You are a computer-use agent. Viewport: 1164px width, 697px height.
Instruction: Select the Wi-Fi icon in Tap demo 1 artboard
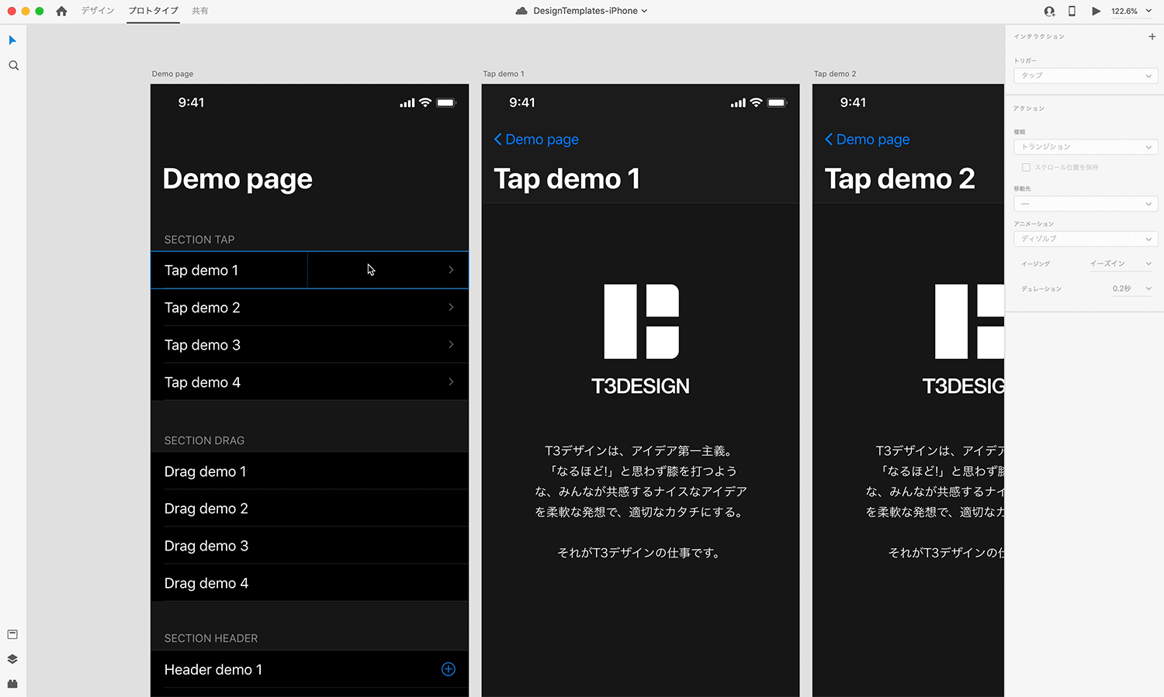tap(756, 102)
